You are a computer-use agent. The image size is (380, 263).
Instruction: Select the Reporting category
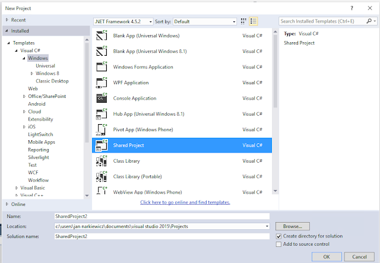tap(39, 150)
